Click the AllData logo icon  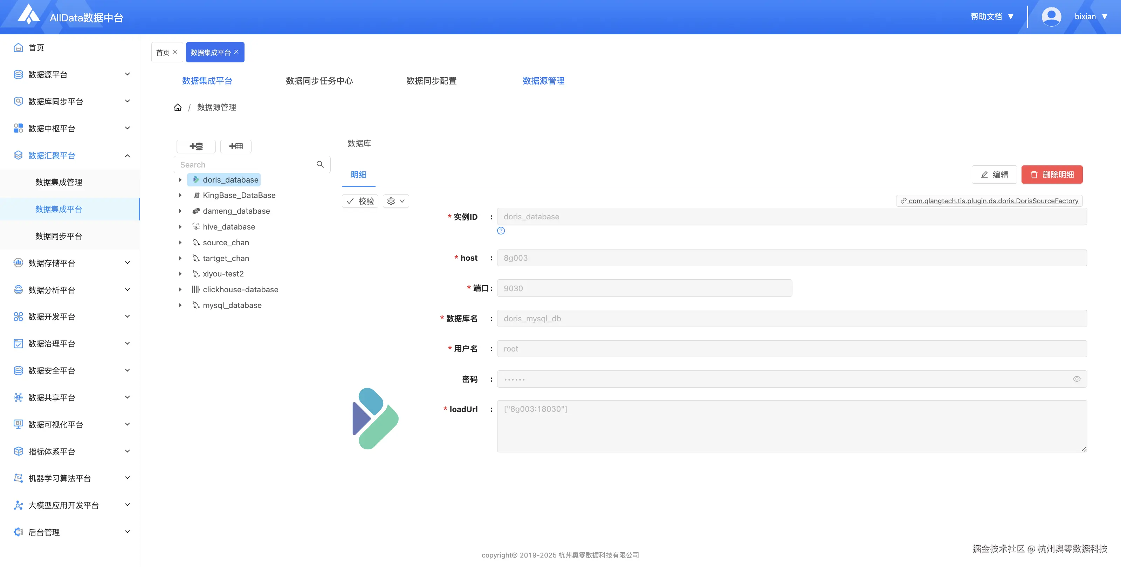[x=29, y=15]
